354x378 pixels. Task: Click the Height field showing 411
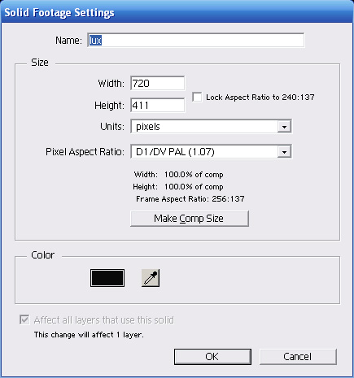tap(158, 105)
